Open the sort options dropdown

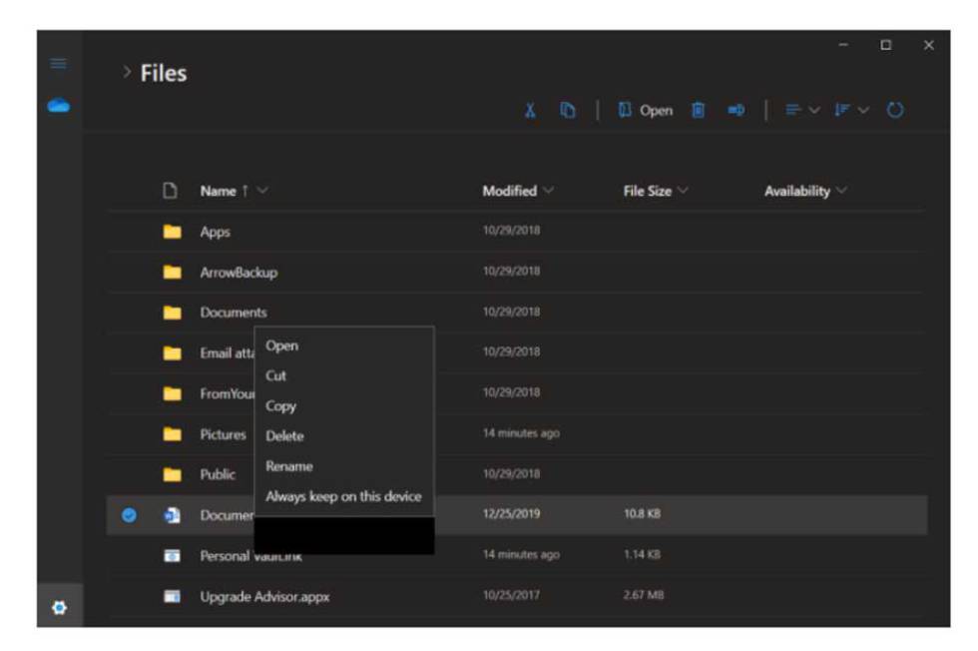click(852, 111)
